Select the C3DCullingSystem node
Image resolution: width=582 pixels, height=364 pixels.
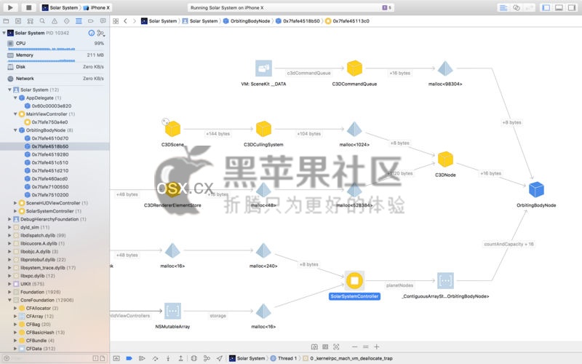tap(263, 129)
